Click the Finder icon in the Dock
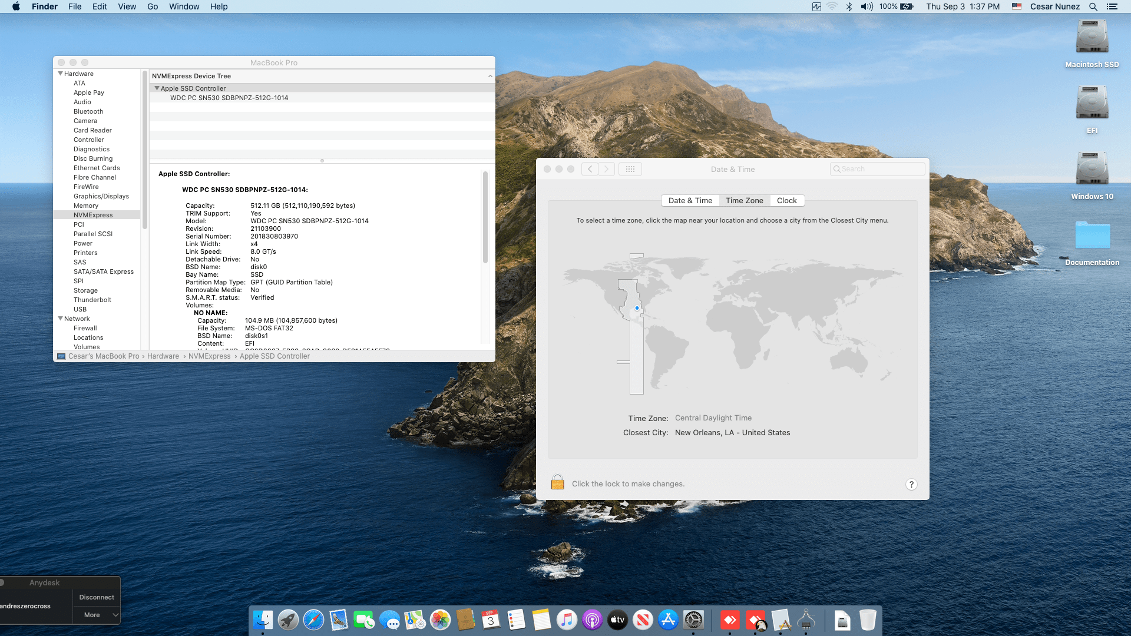Screen dimensions: 1131x636 (263, 620)
